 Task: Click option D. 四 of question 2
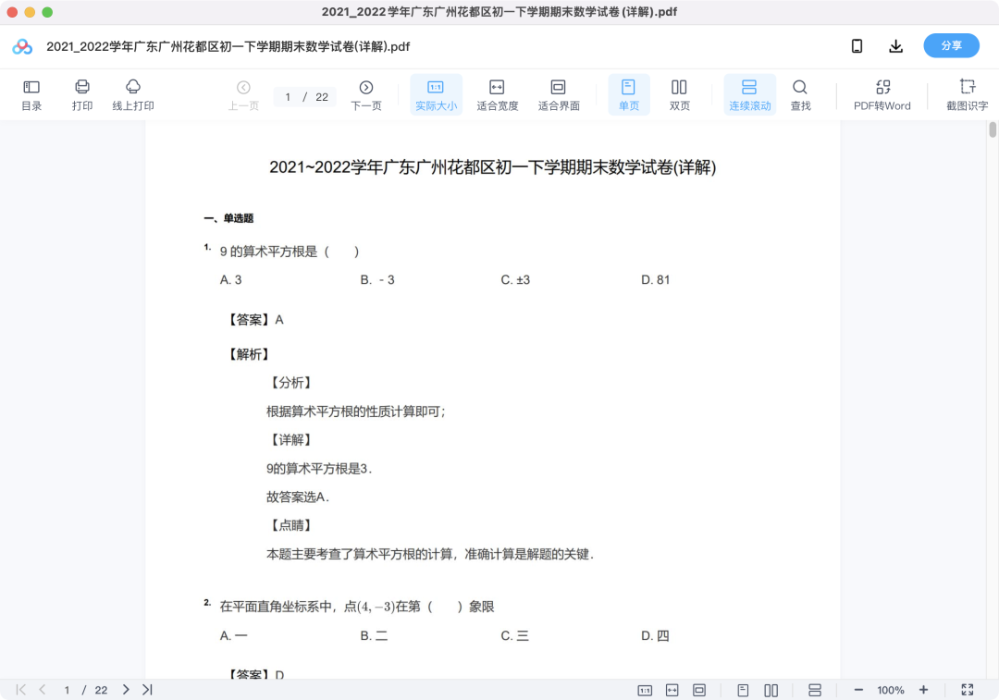click(655, 635)
